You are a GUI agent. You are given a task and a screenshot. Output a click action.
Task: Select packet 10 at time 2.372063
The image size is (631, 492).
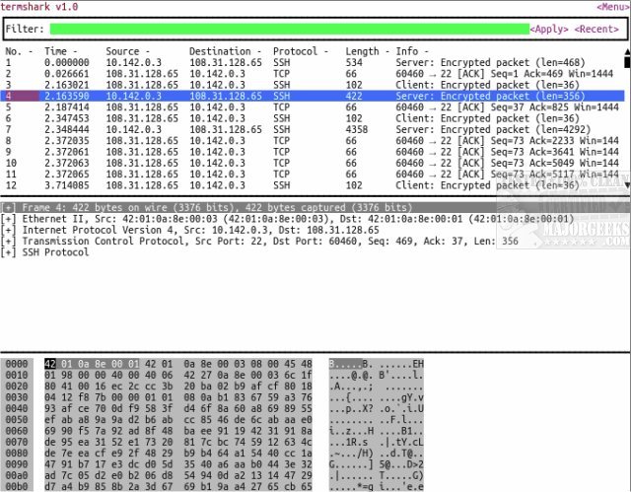[313, 163]
